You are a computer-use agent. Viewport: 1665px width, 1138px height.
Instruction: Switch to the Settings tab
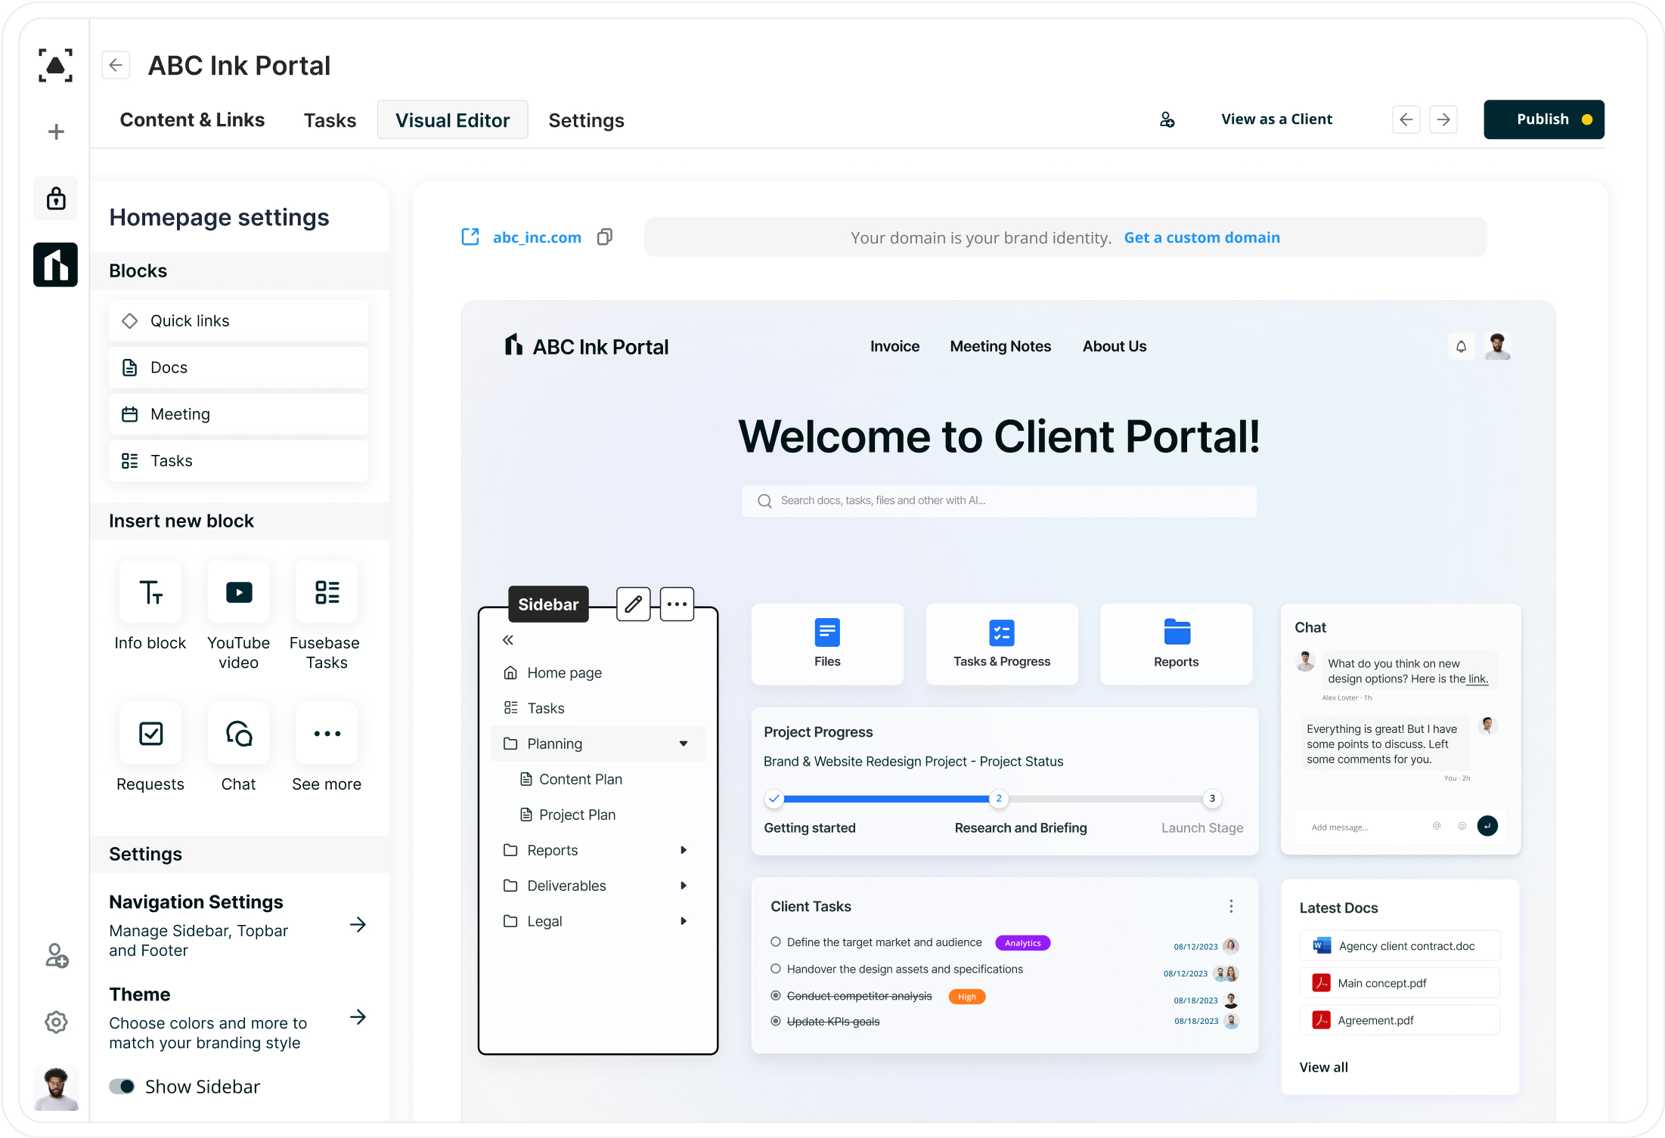coord(586,120)
